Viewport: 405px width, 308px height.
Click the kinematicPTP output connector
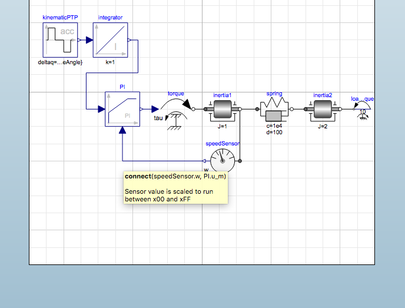[79, 40]
